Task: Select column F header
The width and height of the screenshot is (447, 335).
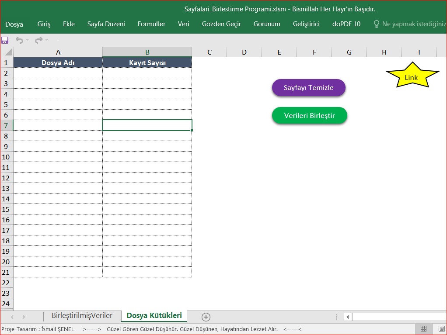Action: 314,52
